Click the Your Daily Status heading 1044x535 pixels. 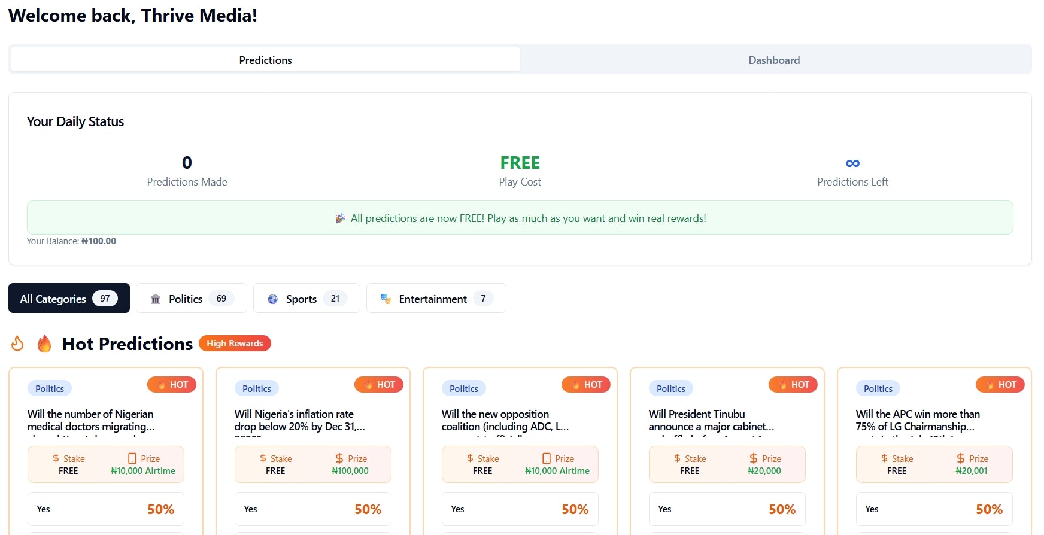tap(75, 121)
